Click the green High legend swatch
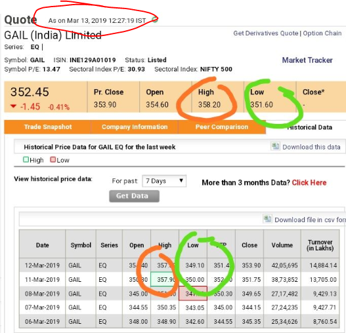 (x=26, y=159)
